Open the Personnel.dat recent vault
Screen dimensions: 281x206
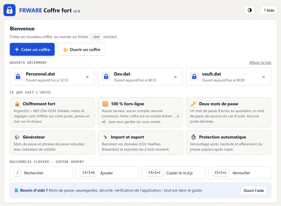52,77
